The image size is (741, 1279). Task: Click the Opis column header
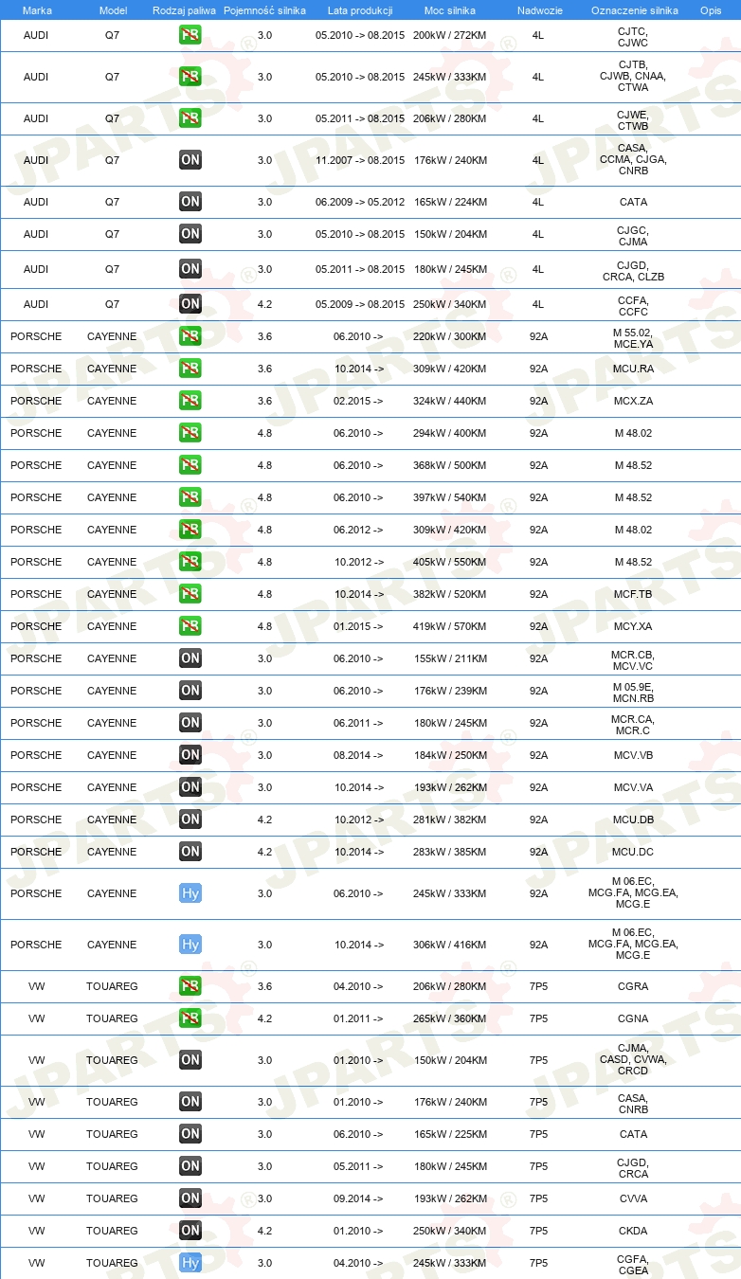point(710,9)
